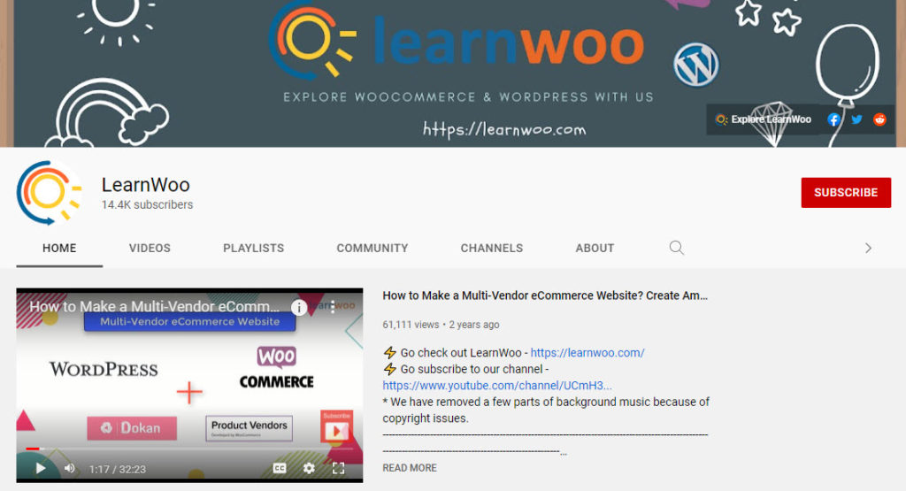The height and width of the screenshot is (491, 906).
Task: Seek using the video progress bar
Action: pyautogui.click(x=189, y=449)
